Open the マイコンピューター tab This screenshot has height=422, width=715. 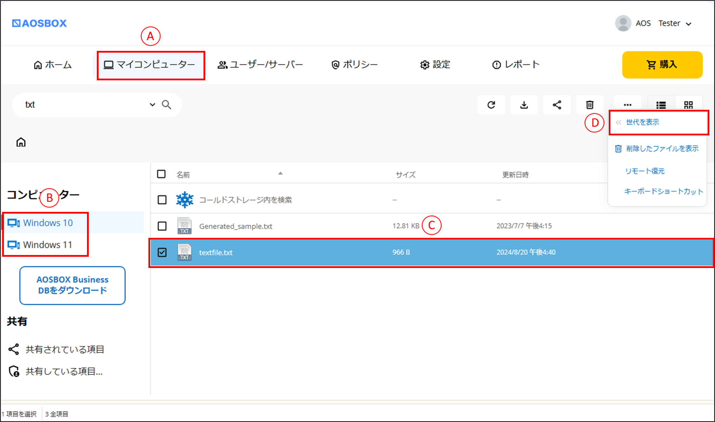(x=151, y=65)
